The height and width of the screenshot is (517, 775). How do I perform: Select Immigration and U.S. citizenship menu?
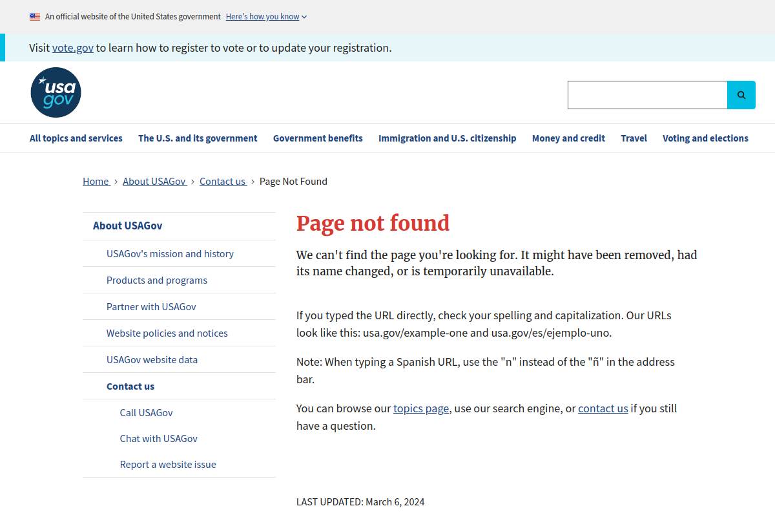[448, 138]
